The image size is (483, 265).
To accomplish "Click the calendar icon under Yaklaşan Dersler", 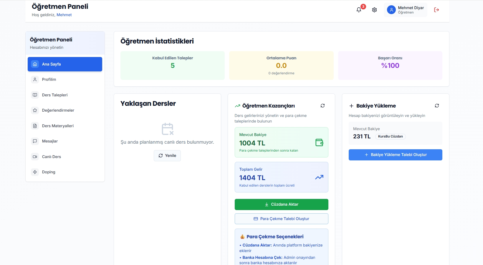I will (168, 129).
